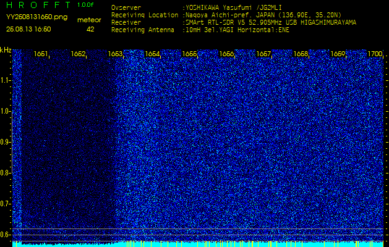The image size is (389, 247).
Task: Click the 0.8 frequency axis label
Action: coord(5,173)
